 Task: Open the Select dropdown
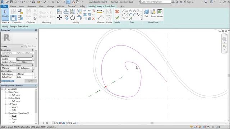pos(5,22)
